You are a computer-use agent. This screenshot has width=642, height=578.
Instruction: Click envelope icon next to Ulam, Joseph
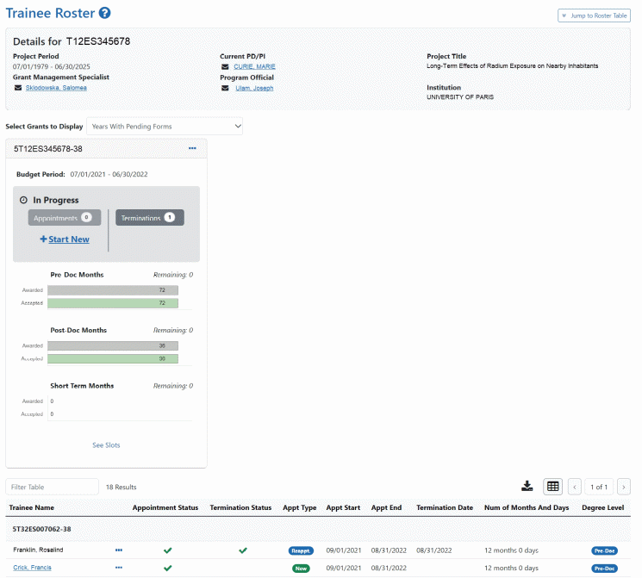coord(225,88)
